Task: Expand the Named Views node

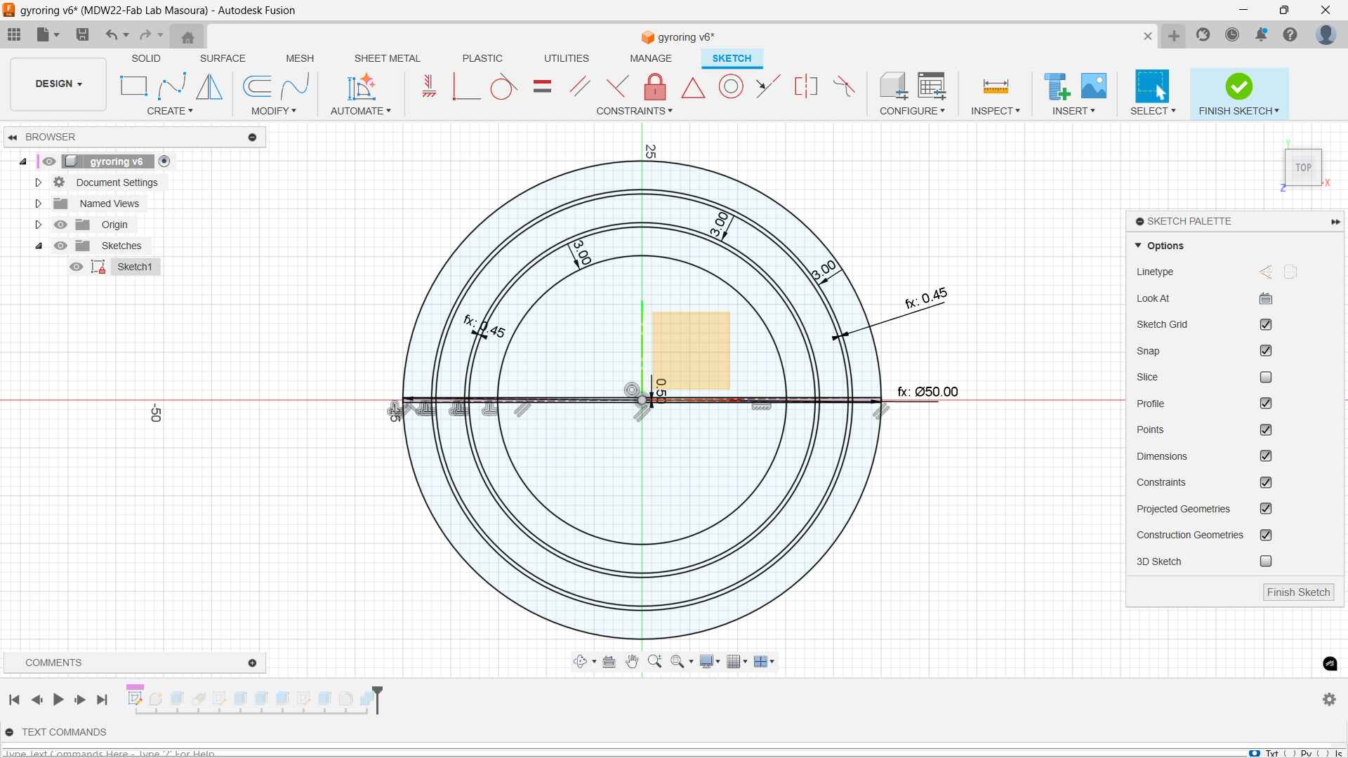Action: click(x=39, y=204)
